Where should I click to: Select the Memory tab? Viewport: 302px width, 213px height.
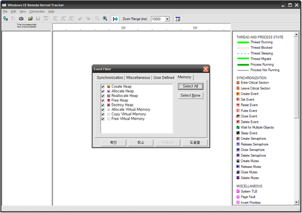coord(184,77)
